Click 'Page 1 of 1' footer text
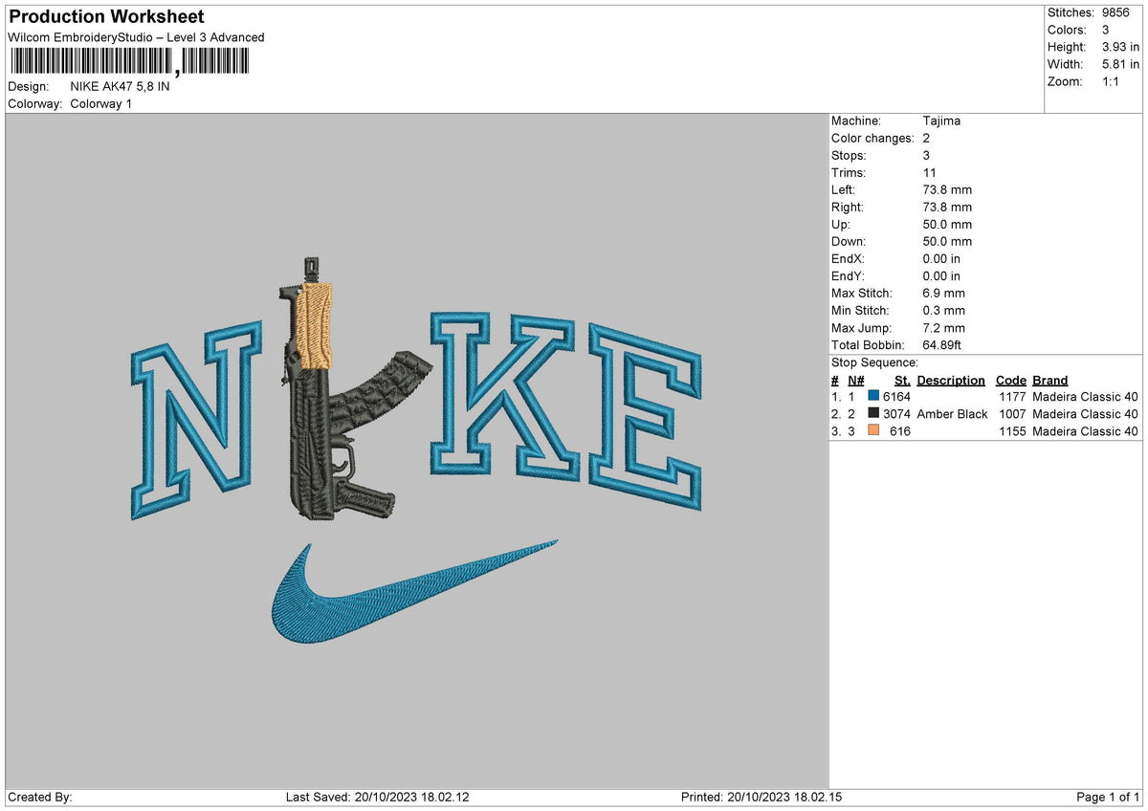1148x811 pixels. pyautogui.click(x=1108, y=797)
